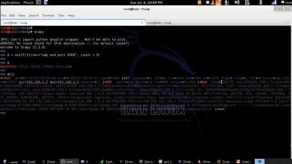
Task: Open the volume speaker control
Action: [x=237, y=2]
